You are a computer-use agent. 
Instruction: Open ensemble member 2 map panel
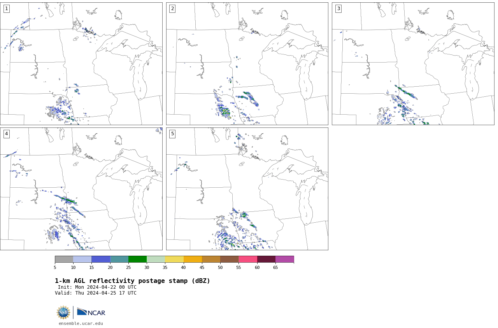tap(247, 64)
